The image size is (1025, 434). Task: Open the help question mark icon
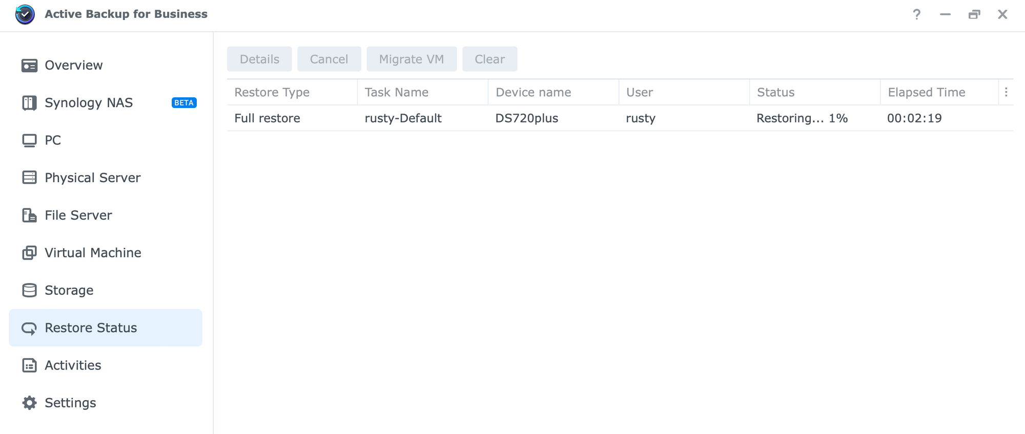click(916, 14)
